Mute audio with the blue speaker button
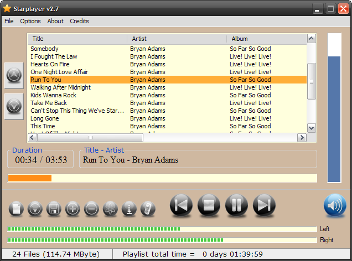The width and height of the screenshot is (352, 261). pyautogui.click(x=335, y=206)
